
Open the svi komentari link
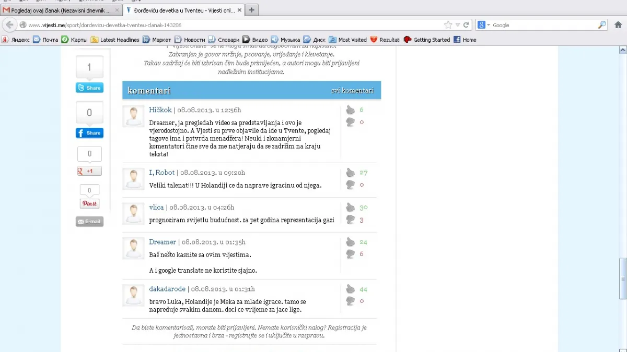point(352,90)
